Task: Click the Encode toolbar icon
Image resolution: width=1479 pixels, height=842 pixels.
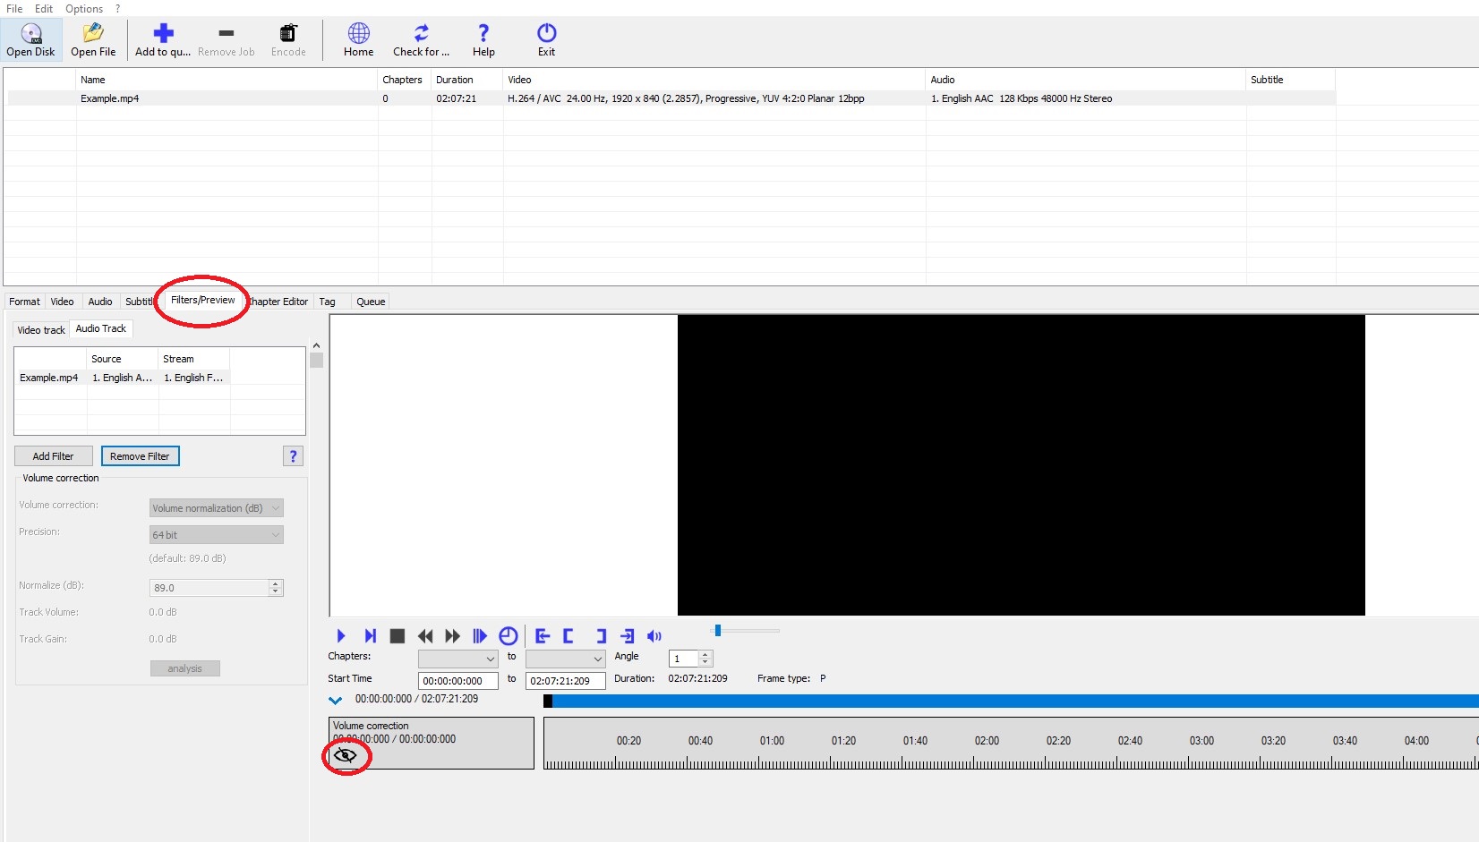Action: (x=288, y=40)
